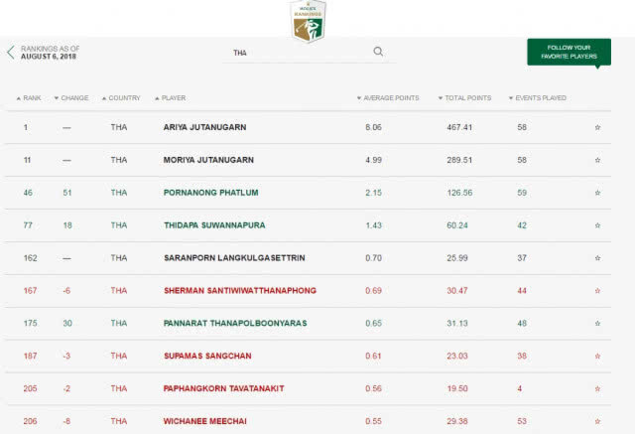Click the back chevron beside Rankings As Of
The height and width of the screenshot is (434, 635).
coord(11,53)
